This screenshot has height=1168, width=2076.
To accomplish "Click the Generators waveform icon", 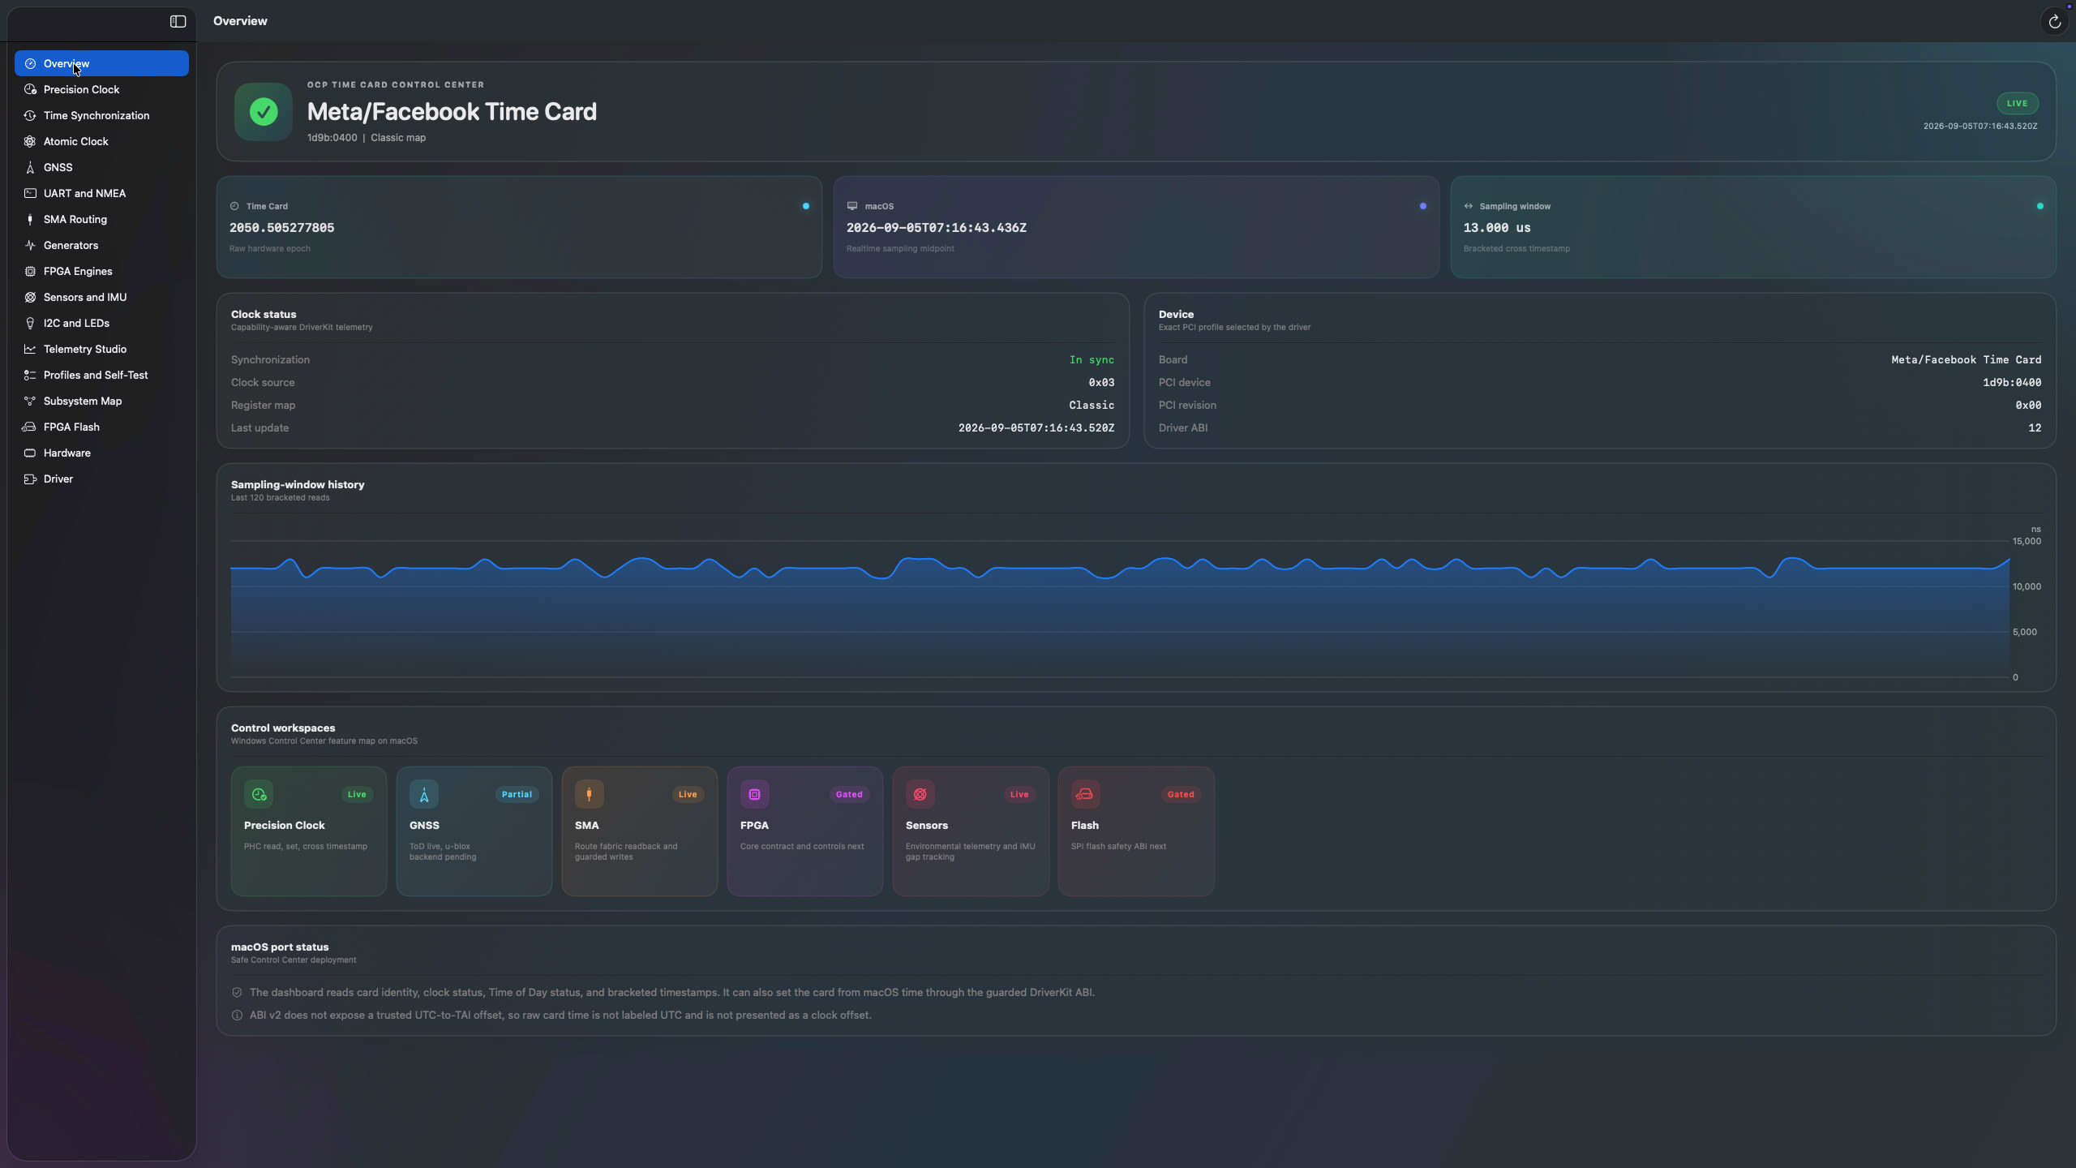I will pos(30,245).
